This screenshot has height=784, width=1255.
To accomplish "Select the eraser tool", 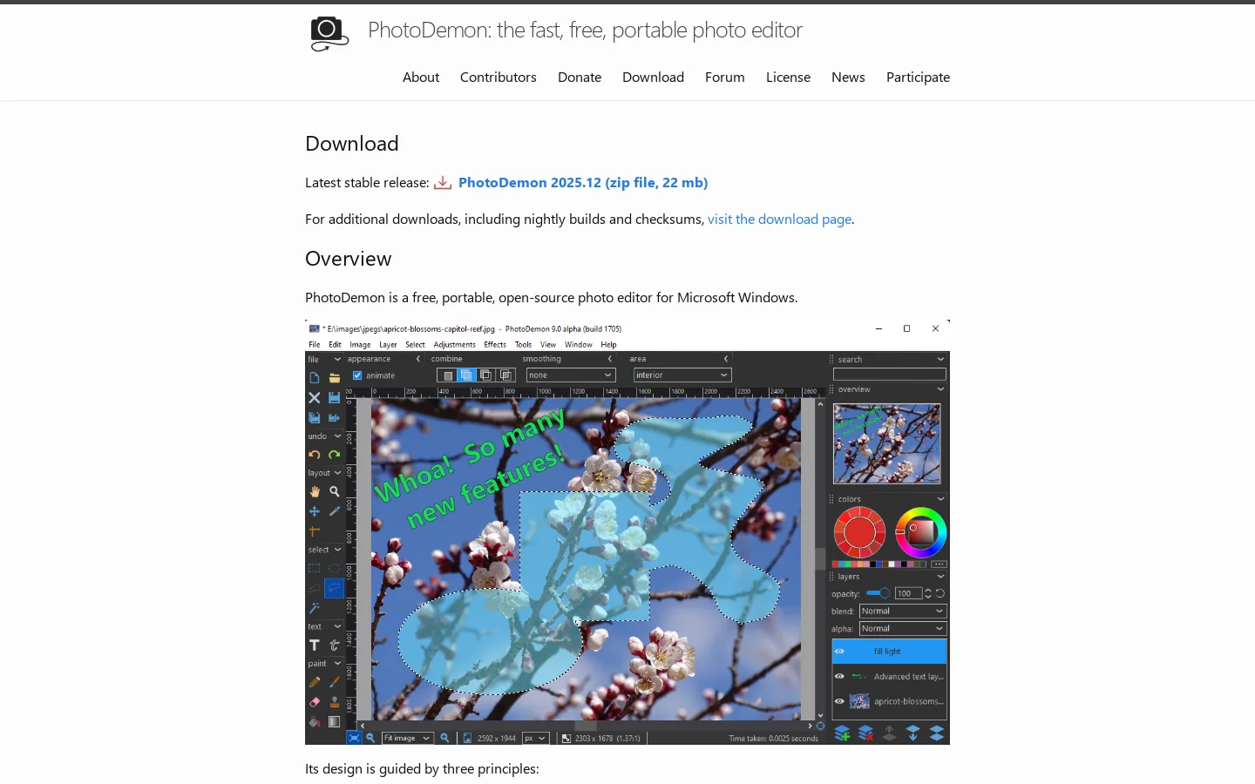I will click(x=315, y=702).
